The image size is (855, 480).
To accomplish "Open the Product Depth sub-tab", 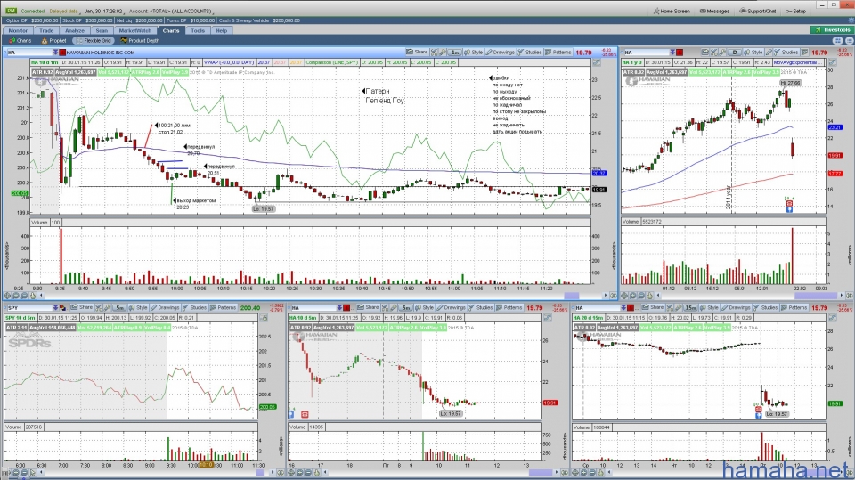I will 140,40.
